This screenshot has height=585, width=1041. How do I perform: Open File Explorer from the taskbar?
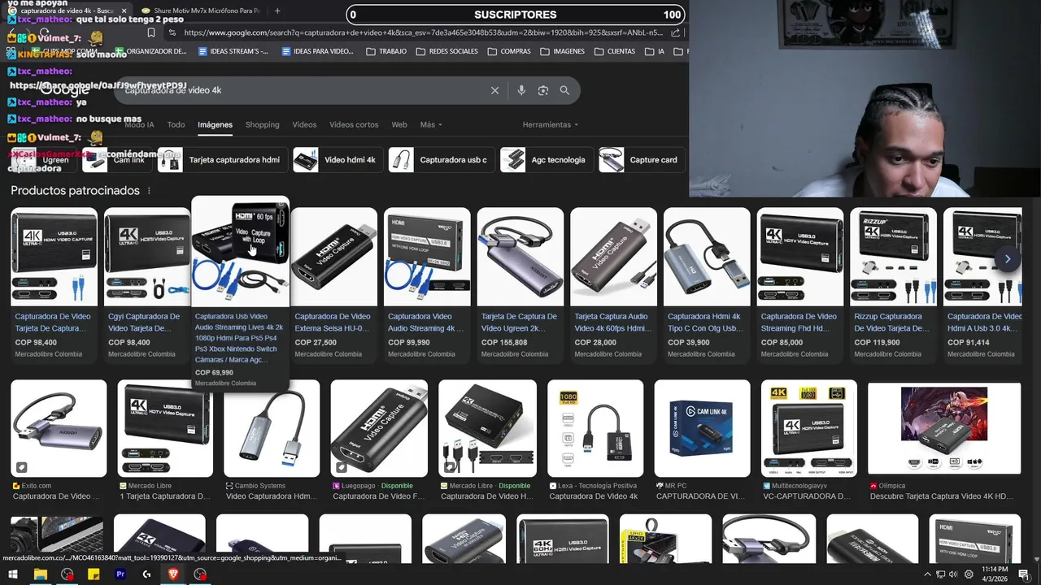click(x=40, y=574)
